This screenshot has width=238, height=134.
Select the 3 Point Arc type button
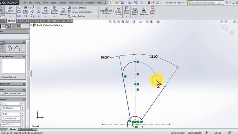point(17,48)
